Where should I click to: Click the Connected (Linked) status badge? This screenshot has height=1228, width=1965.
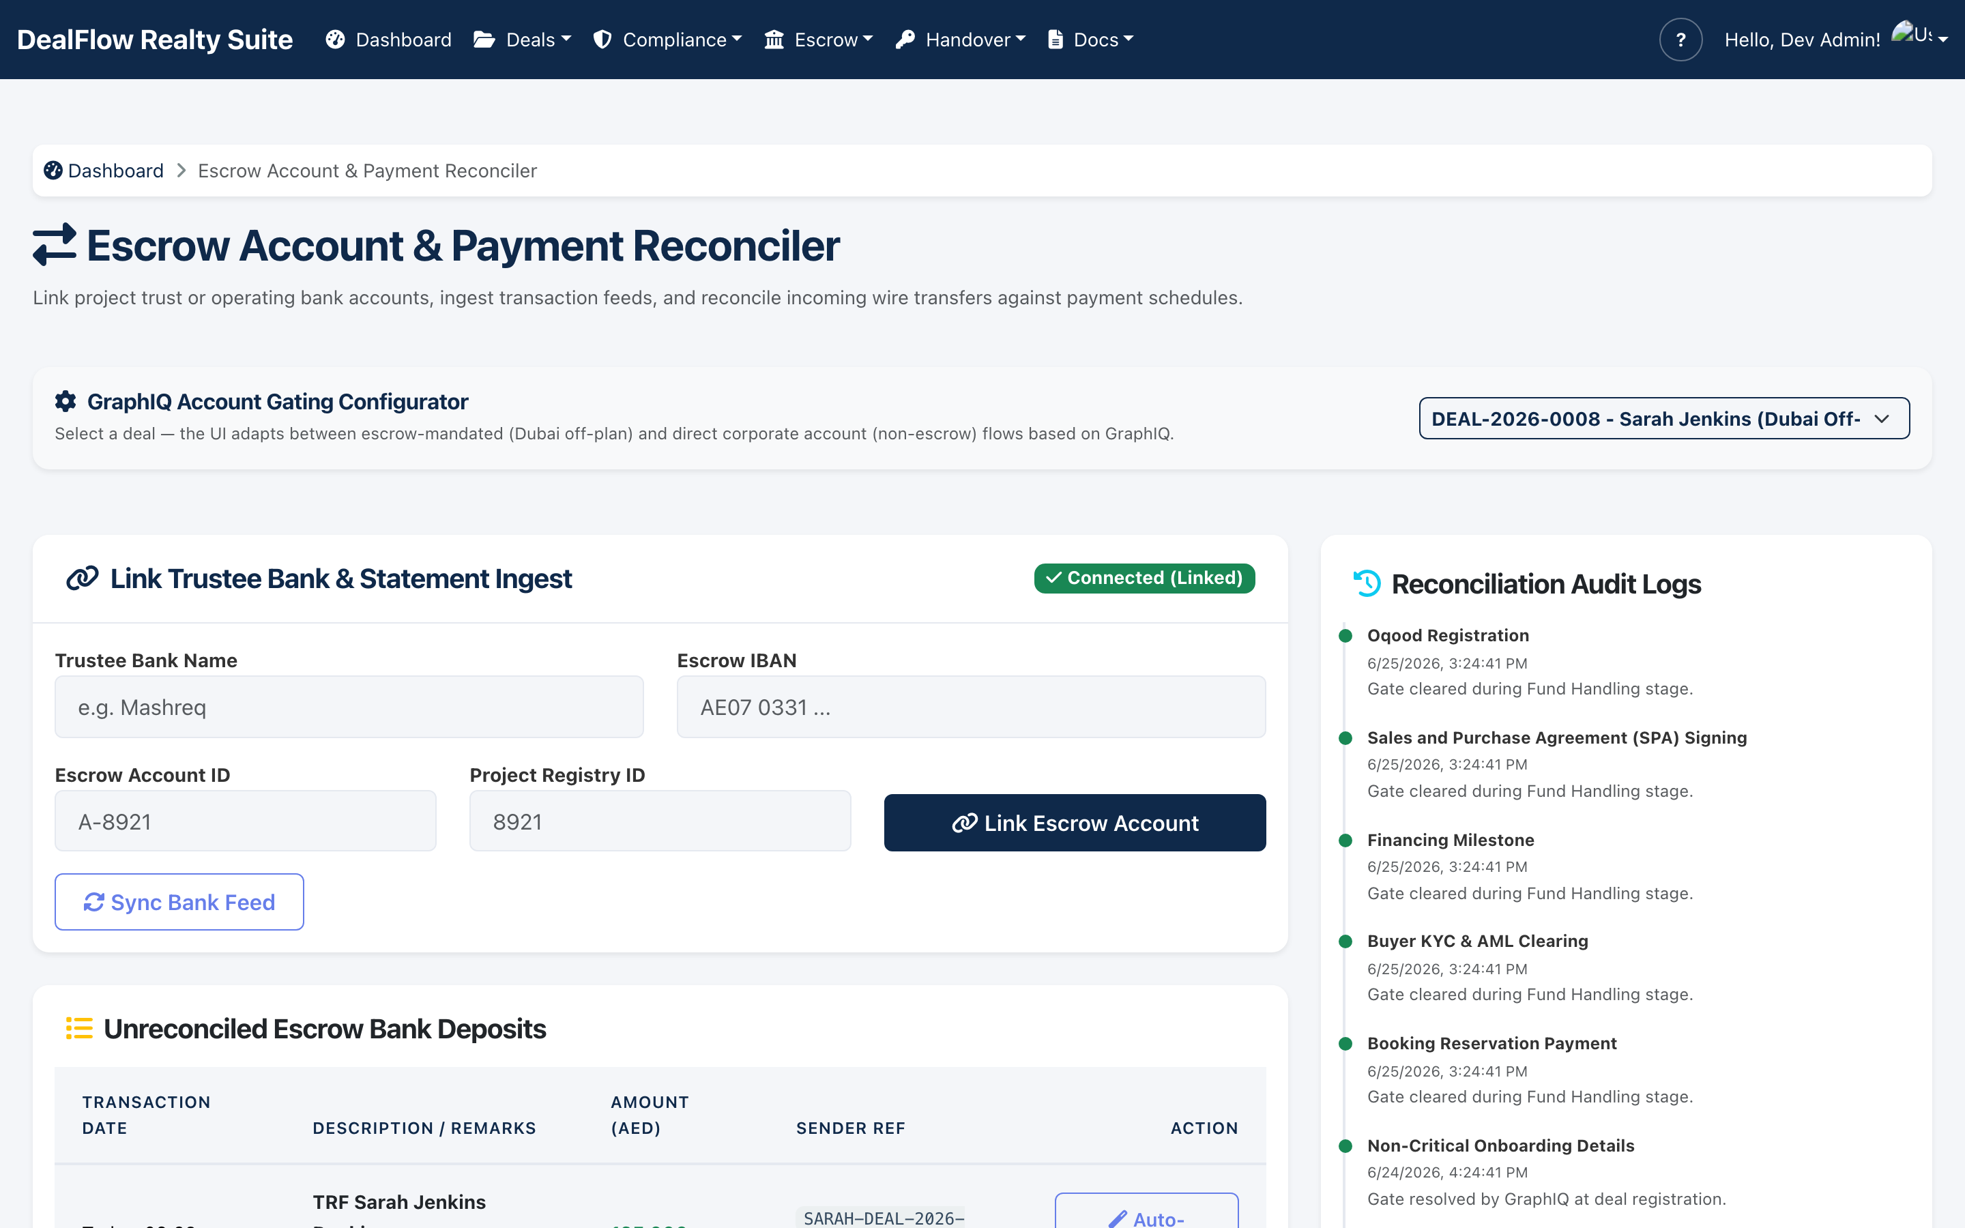(1144, 579)
